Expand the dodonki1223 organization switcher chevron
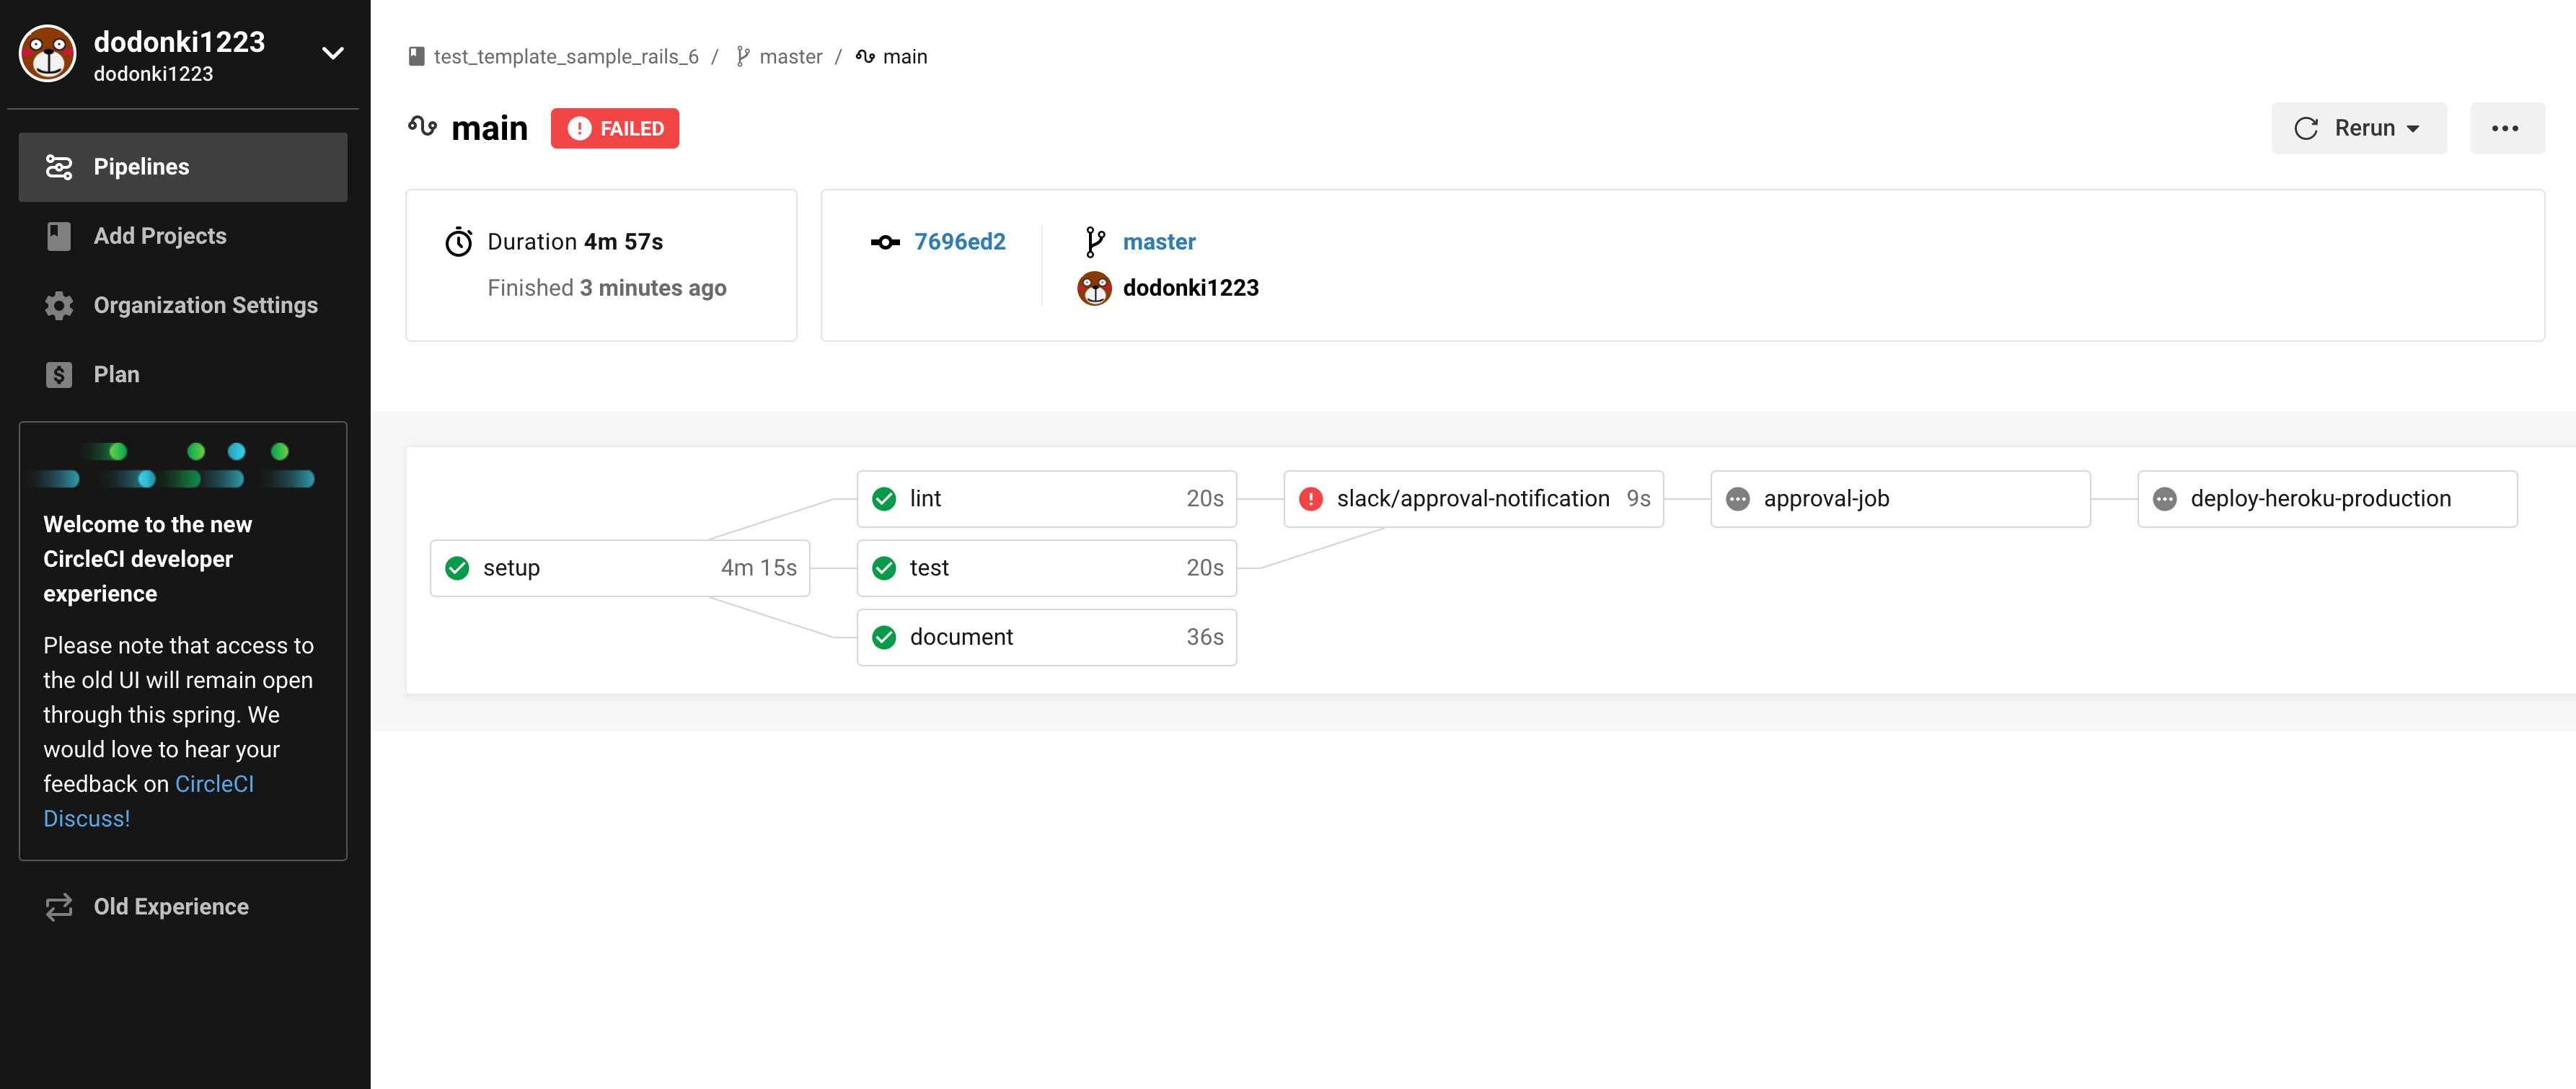 click(333, 54)
